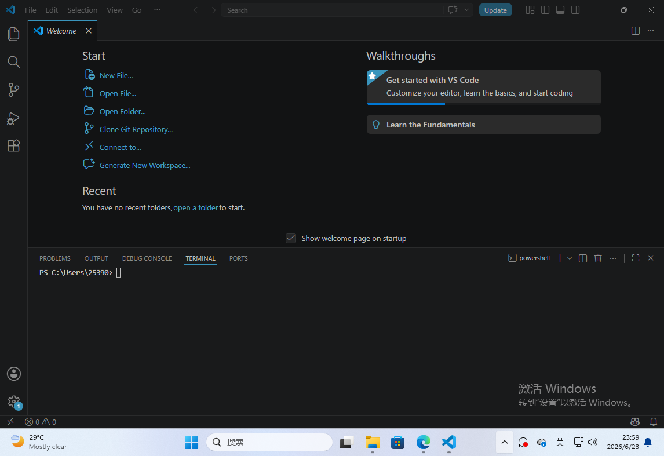Go forward with the navigation arrow
The width and height of the screenshot is (664, 456).
(212, 10)
